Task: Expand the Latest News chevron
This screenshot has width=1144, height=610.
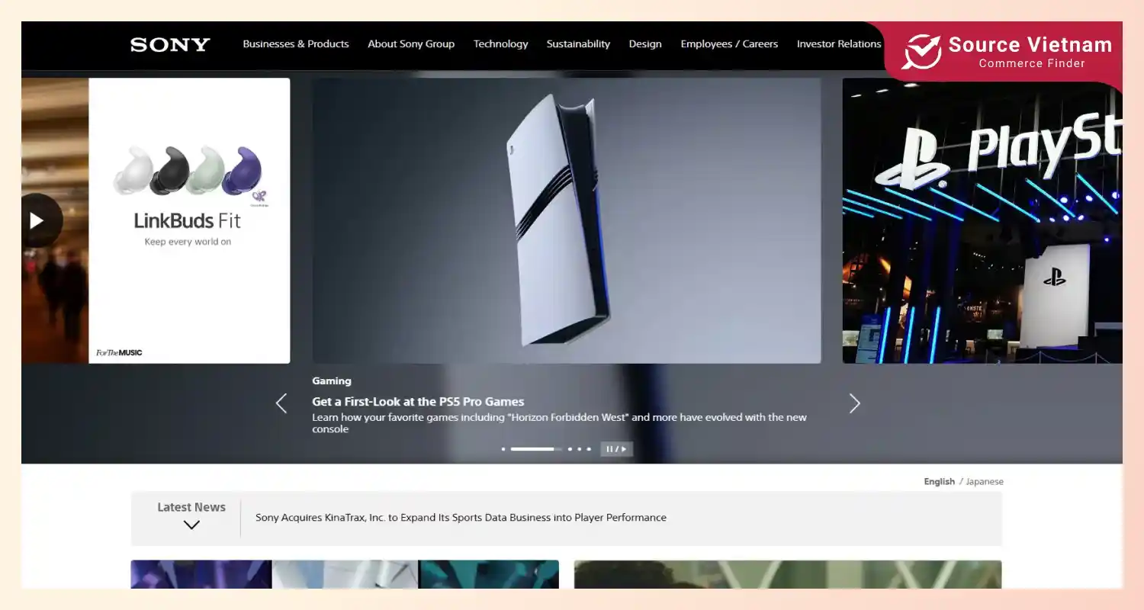Action: 191,525
